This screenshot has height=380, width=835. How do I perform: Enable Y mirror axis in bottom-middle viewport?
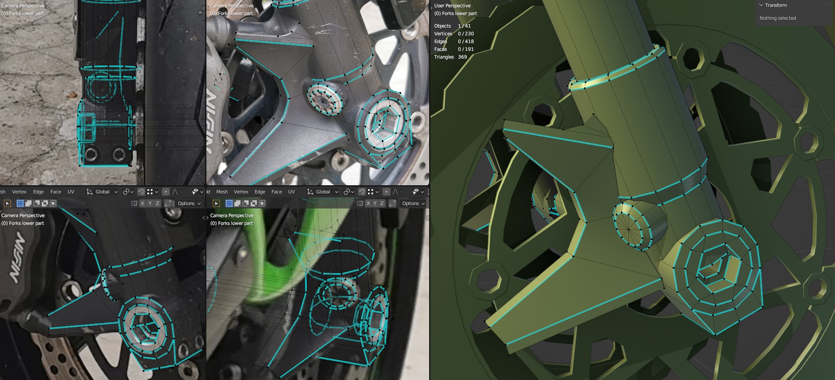[x=375, y=203]
